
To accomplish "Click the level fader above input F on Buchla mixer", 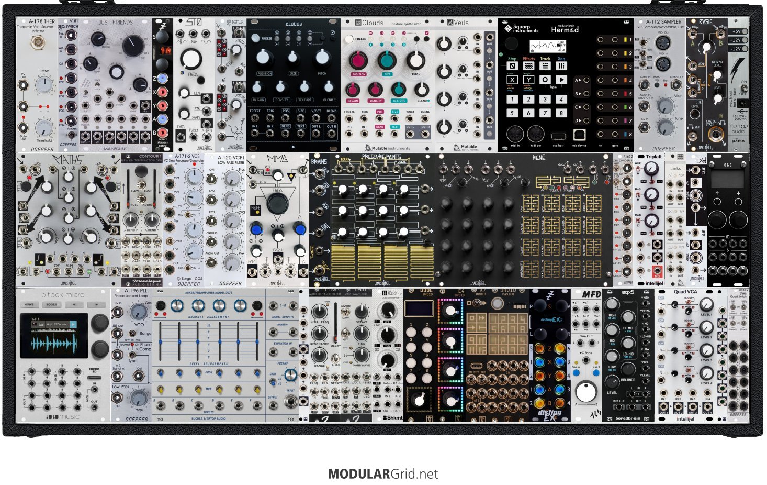I will coord(258,341).
